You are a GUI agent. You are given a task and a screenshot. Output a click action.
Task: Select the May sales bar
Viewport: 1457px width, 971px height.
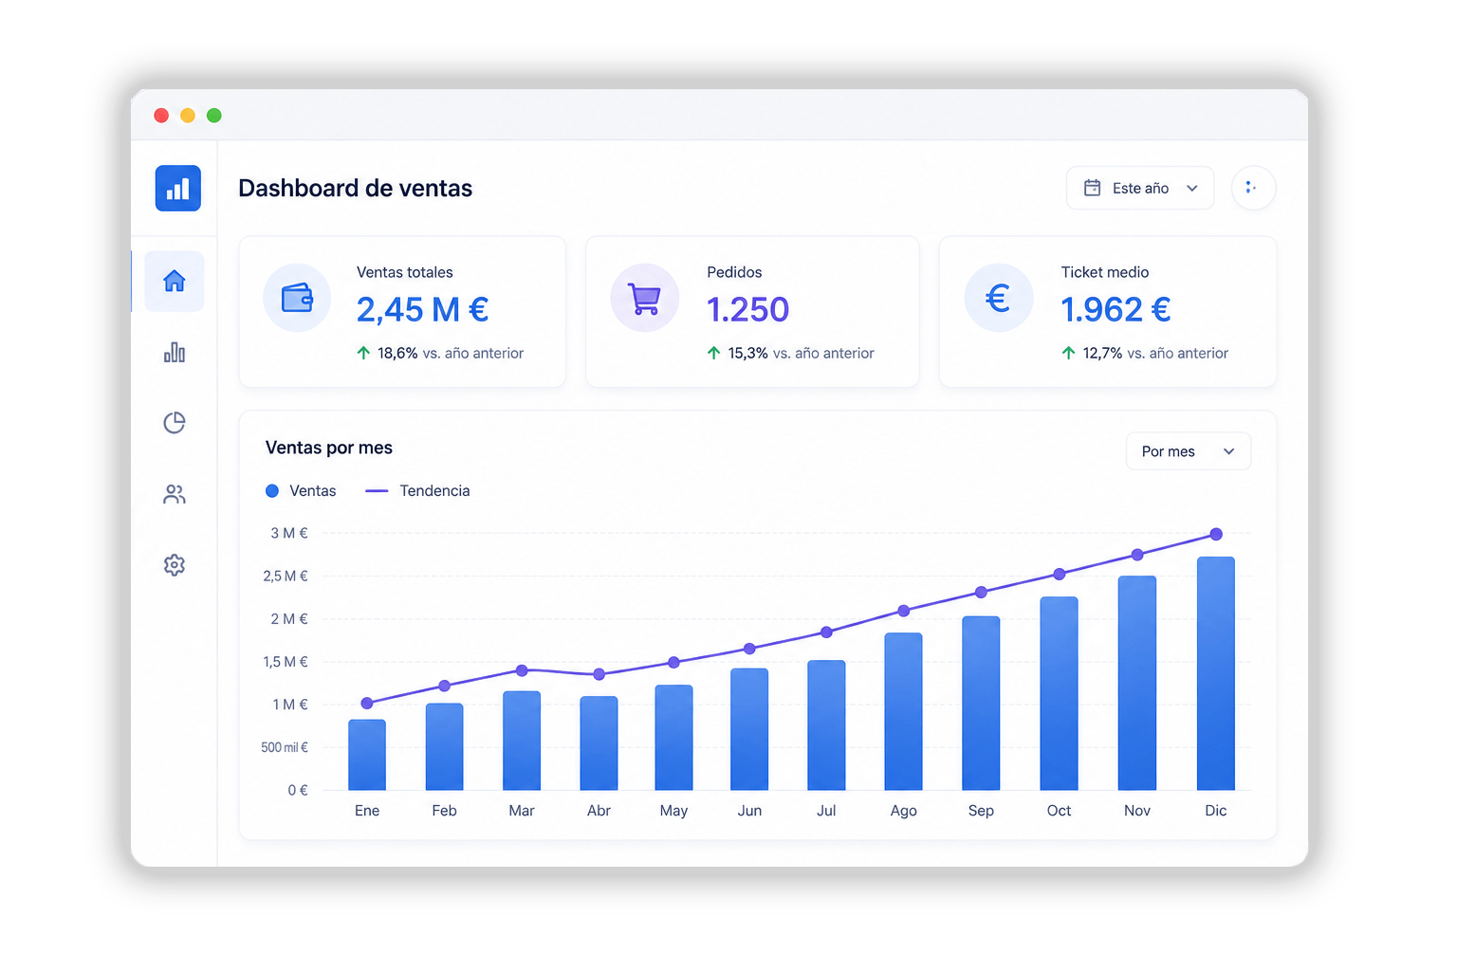[x=673, y=738]
